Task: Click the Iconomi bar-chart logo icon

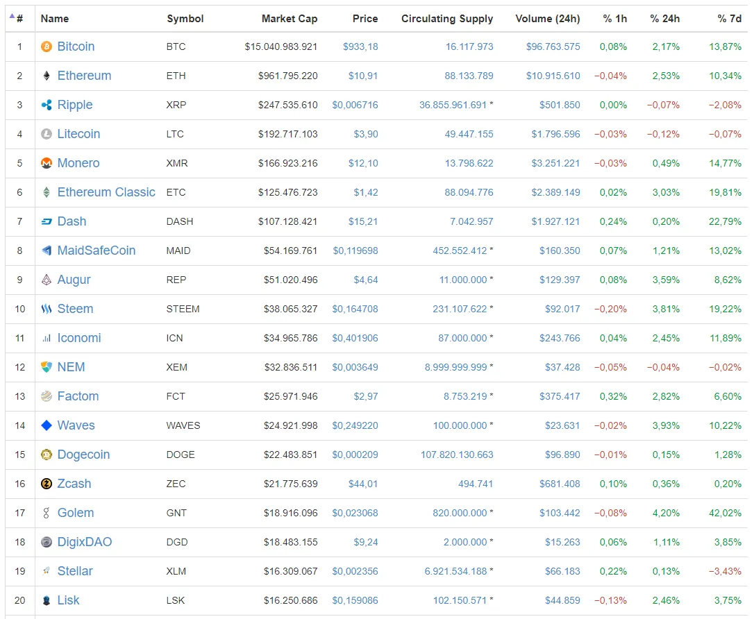Action: (46, 339)
